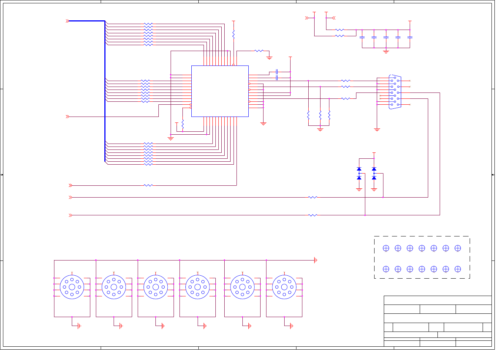
Task: Select ground symbol below the D-sub connector
Action: [x=377, y=130]
